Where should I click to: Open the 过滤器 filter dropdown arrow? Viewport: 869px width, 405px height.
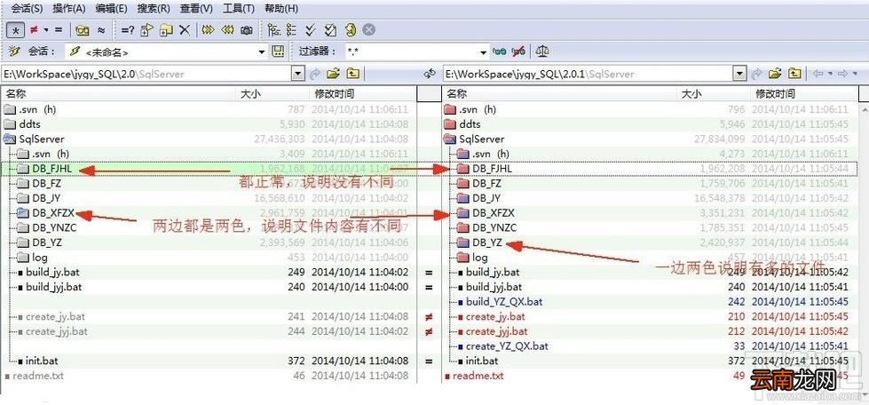tap(485, 52)
